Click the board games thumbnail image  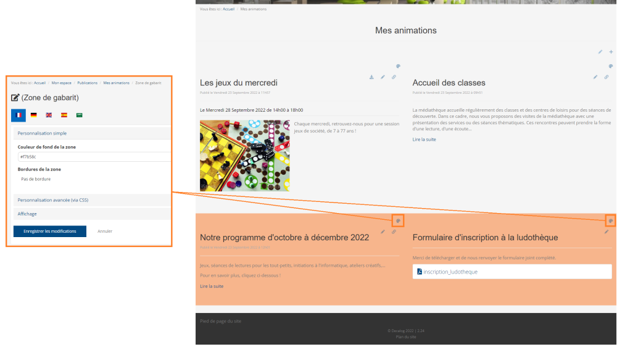click(x=244, y=156)
